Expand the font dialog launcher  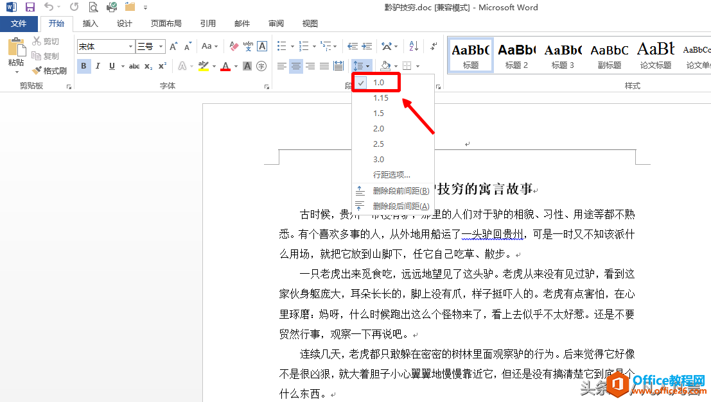pyautogui.click(x=267, y=87)
